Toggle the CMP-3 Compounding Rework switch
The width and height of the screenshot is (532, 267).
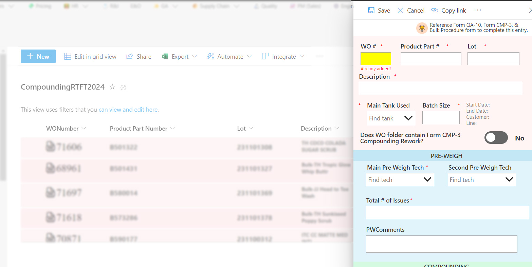[x=496, y=138]
